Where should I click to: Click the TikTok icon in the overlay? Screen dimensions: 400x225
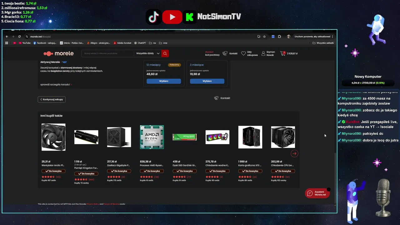(154, 17)
